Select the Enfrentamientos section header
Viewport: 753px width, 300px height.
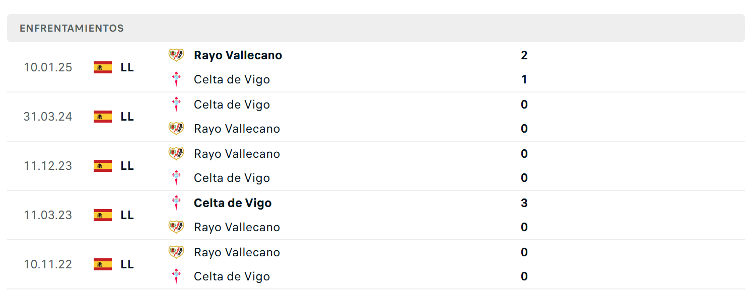tap(376, 28)
